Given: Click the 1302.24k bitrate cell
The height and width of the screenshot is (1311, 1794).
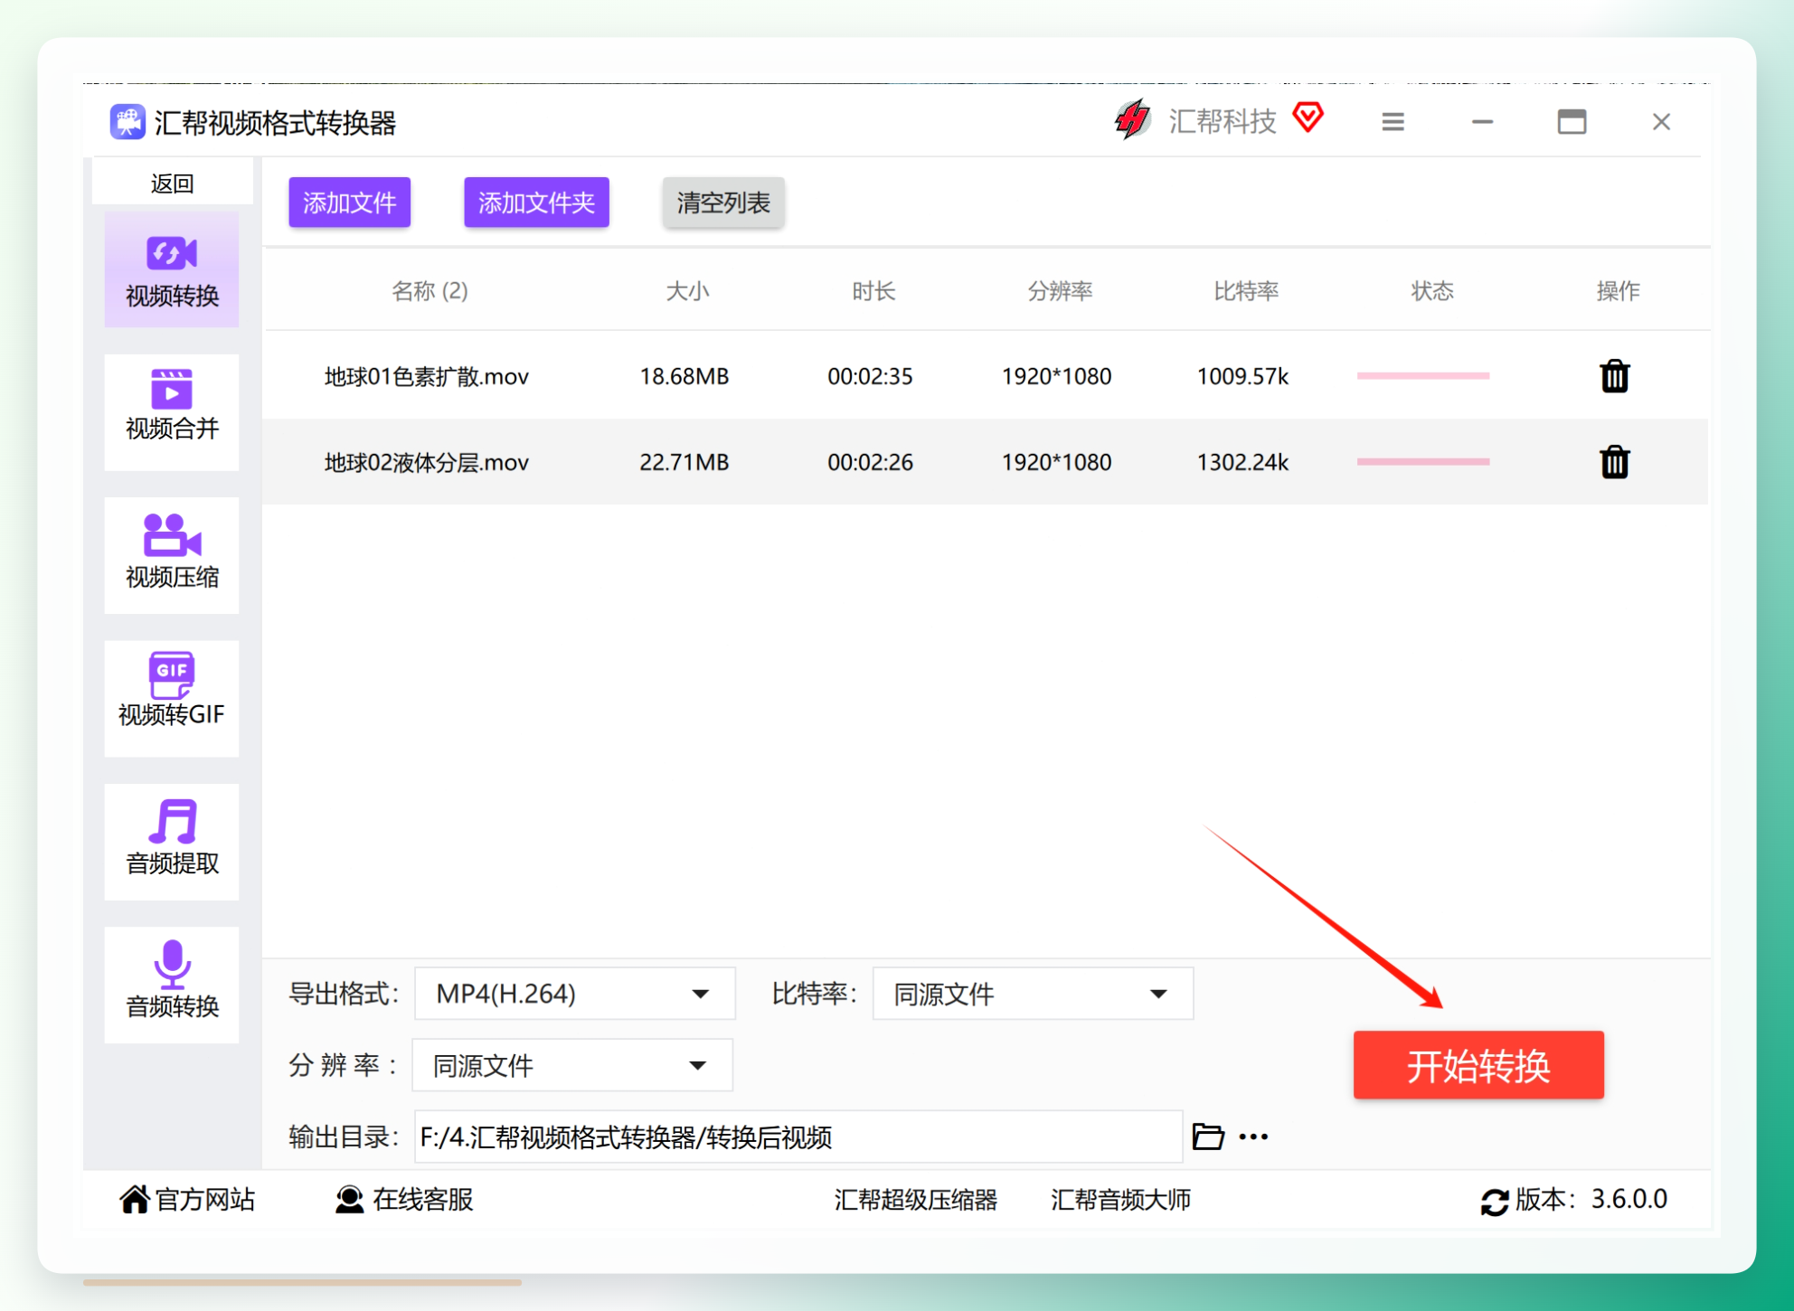Looking at the screenshot, I should [1242, 462].
